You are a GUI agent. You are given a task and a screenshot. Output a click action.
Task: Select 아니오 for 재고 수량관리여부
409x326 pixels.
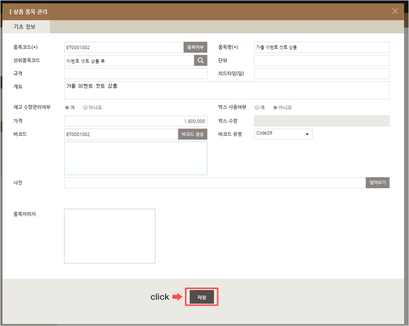(x=85, y=108)
